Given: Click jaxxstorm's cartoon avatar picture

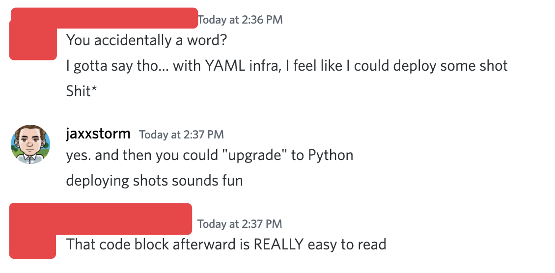Looking at the screenshot, I should point(30,144).
